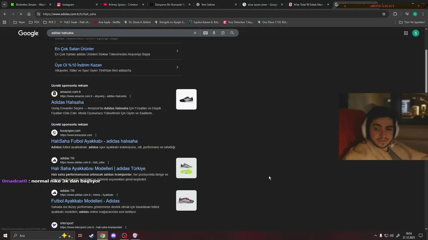Start voice search with microphone icon
428x240 pixels.
tap(214, 33)
